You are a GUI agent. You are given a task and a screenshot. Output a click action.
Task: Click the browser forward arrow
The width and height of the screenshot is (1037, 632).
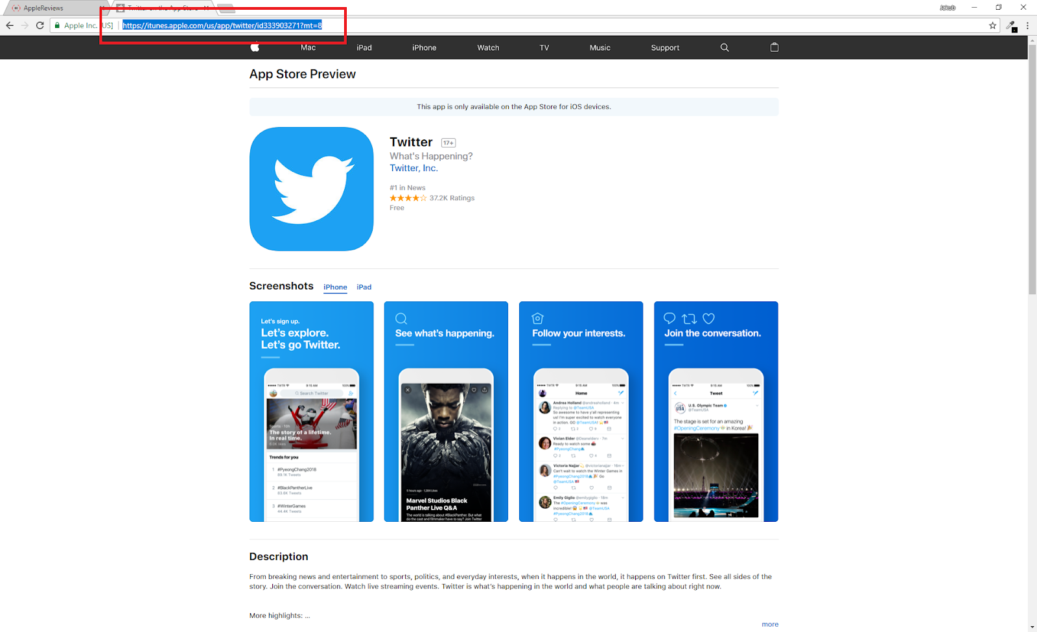coord(25,25)
